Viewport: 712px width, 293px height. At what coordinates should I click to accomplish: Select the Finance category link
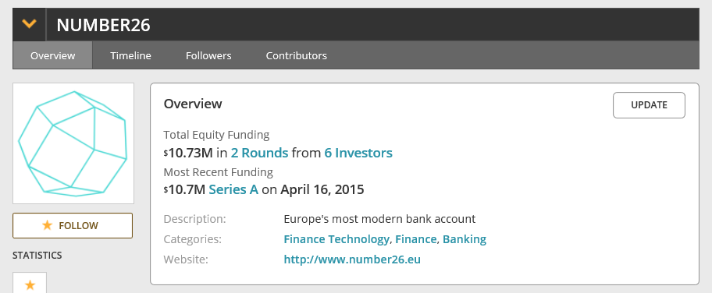tap(416, 239)
